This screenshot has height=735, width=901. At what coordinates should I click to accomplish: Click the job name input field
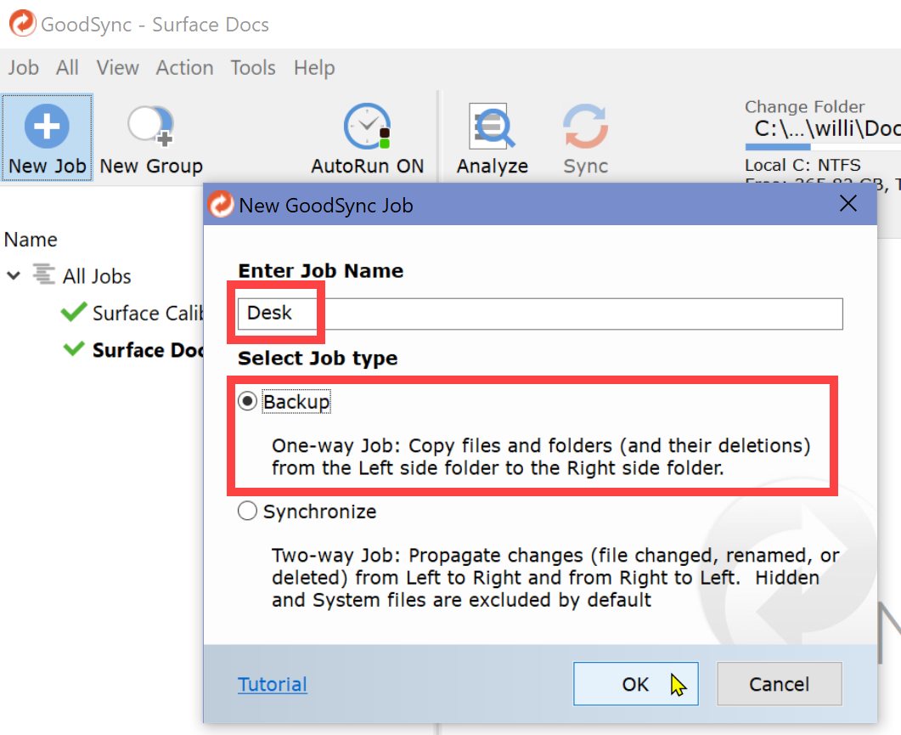(x=540, y=314)
